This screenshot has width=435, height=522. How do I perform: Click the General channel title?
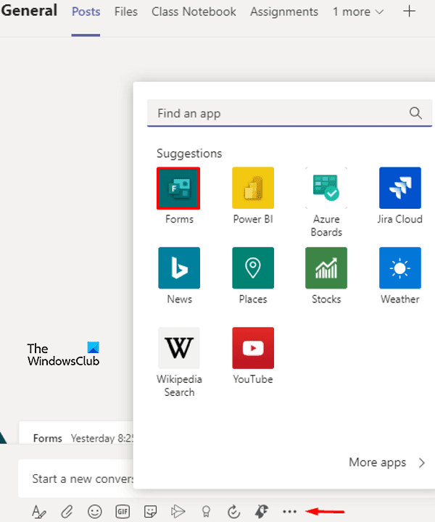[x=29, y=10]
